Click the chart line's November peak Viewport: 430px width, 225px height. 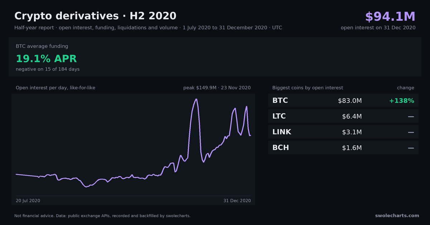pyautogui.click(x=196, y=99)
